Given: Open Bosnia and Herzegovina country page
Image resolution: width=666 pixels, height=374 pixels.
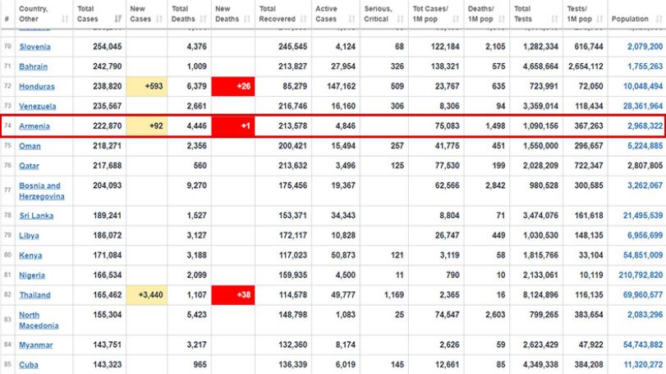Looking at the screenshot, I should 42,191.
